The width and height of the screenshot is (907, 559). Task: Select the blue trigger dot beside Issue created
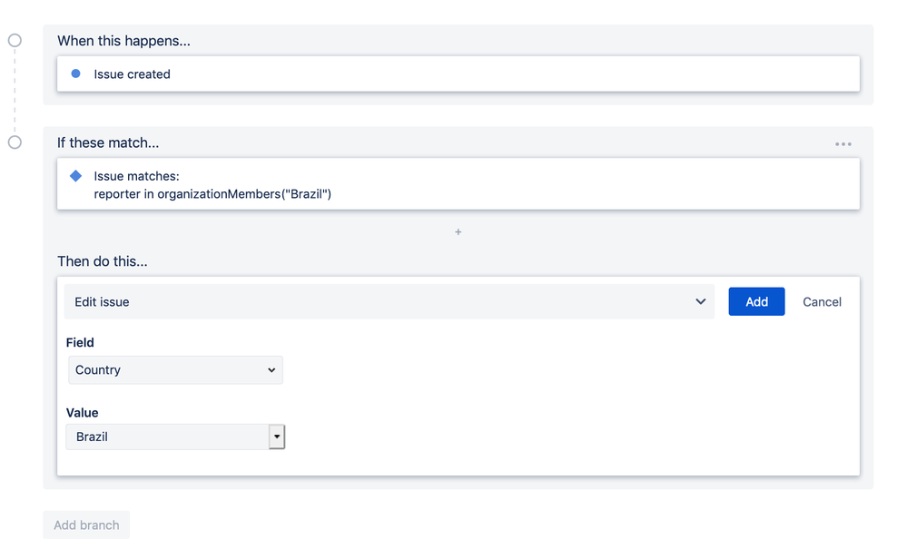[x=75, y=74]
